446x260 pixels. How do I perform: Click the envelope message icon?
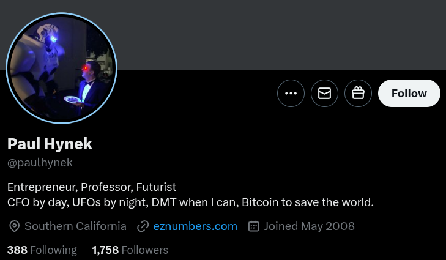324,94
